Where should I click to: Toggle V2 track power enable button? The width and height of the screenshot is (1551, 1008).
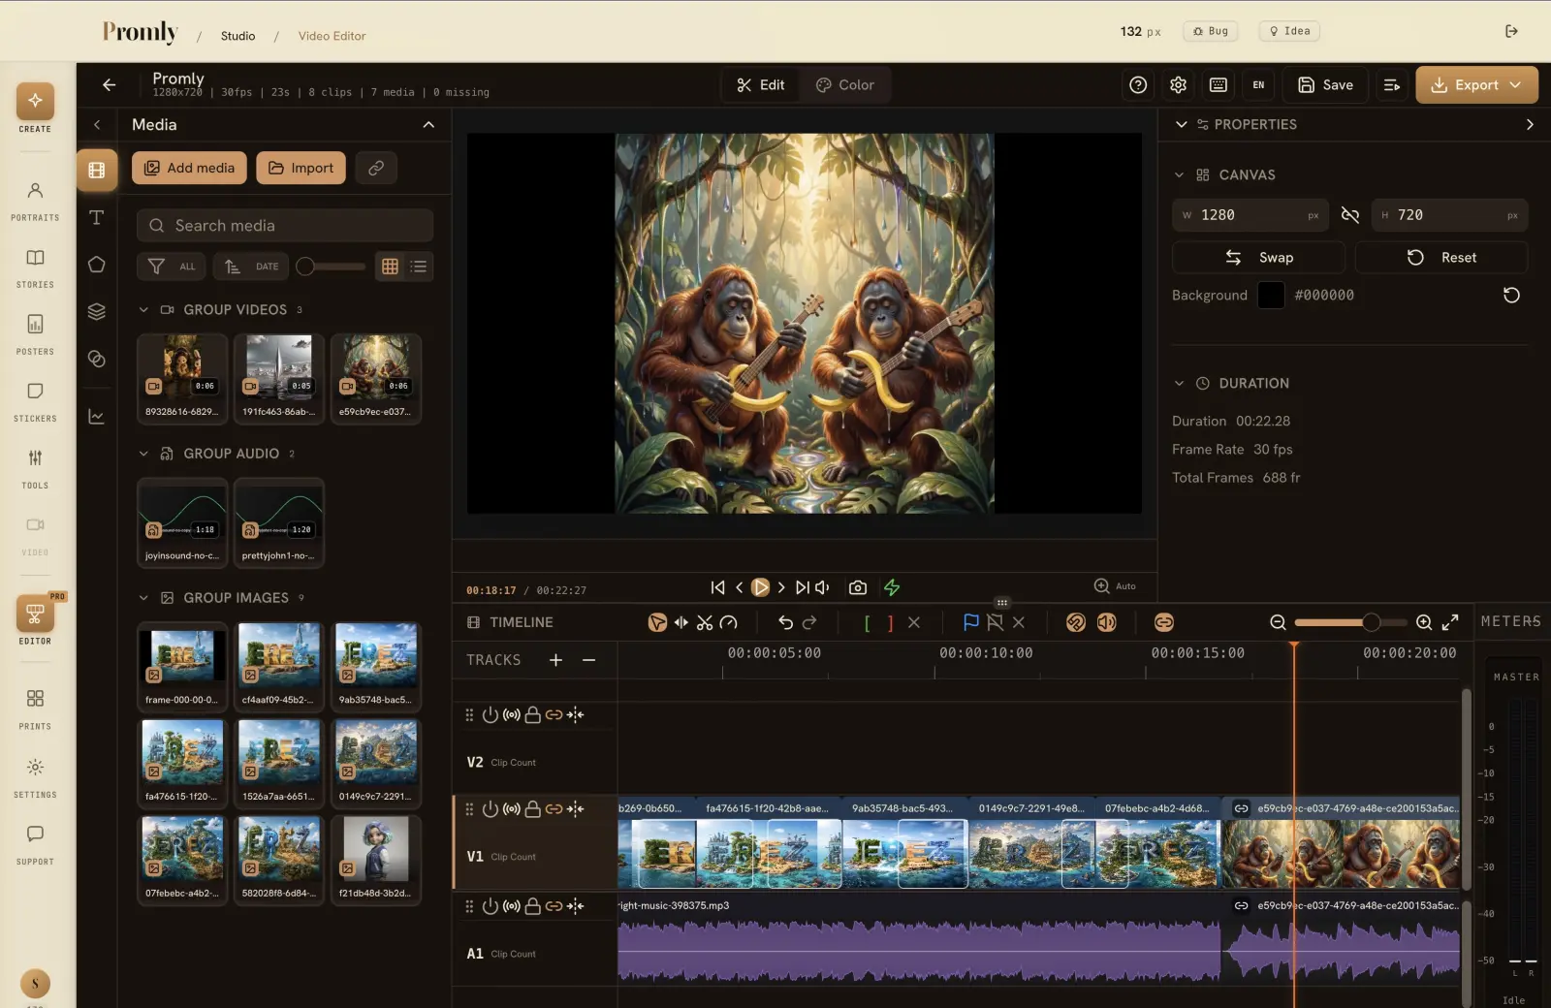point(491,715)
